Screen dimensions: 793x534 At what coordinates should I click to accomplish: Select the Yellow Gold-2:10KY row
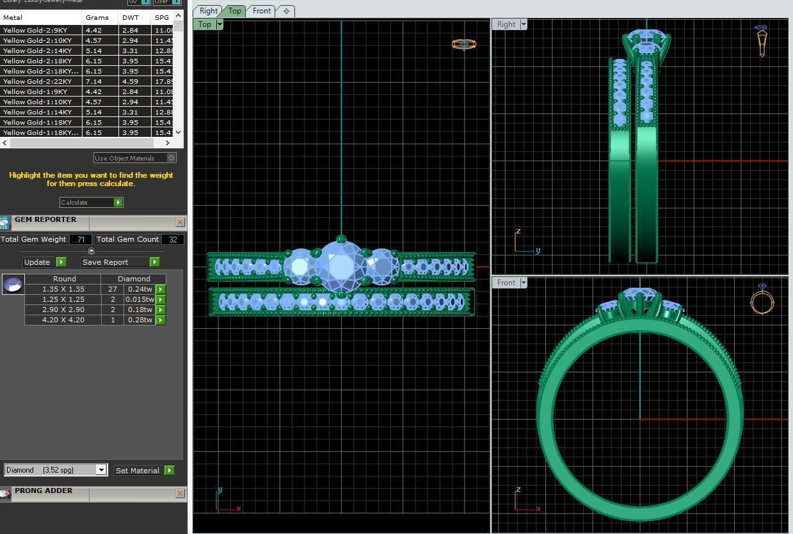point(87,40)
